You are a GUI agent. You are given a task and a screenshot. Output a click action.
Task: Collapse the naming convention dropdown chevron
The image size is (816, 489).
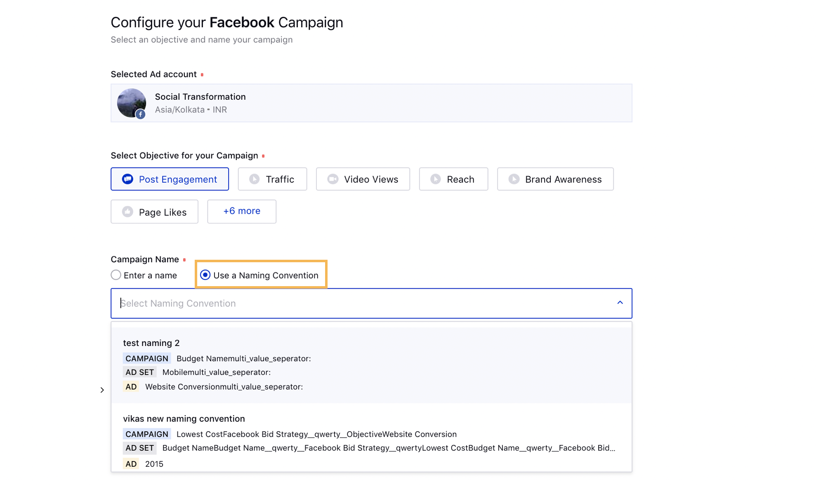pos(620,303)
